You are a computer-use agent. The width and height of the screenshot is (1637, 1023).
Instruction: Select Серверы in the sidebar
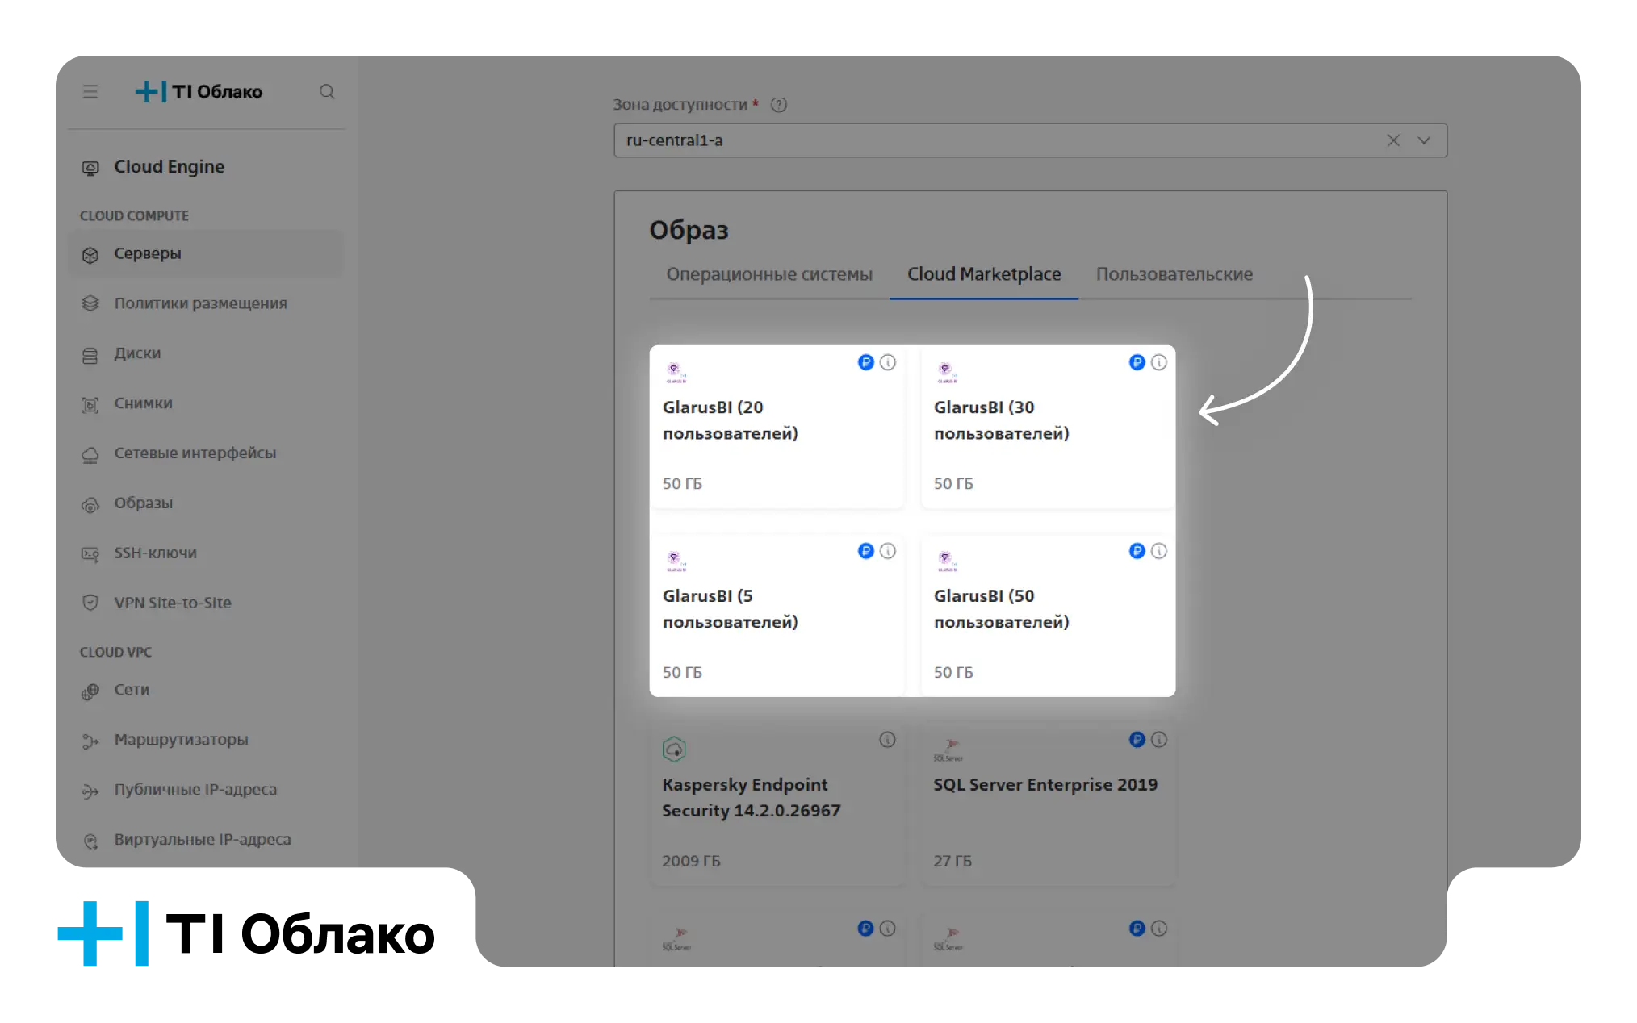[x=207, y=254]
